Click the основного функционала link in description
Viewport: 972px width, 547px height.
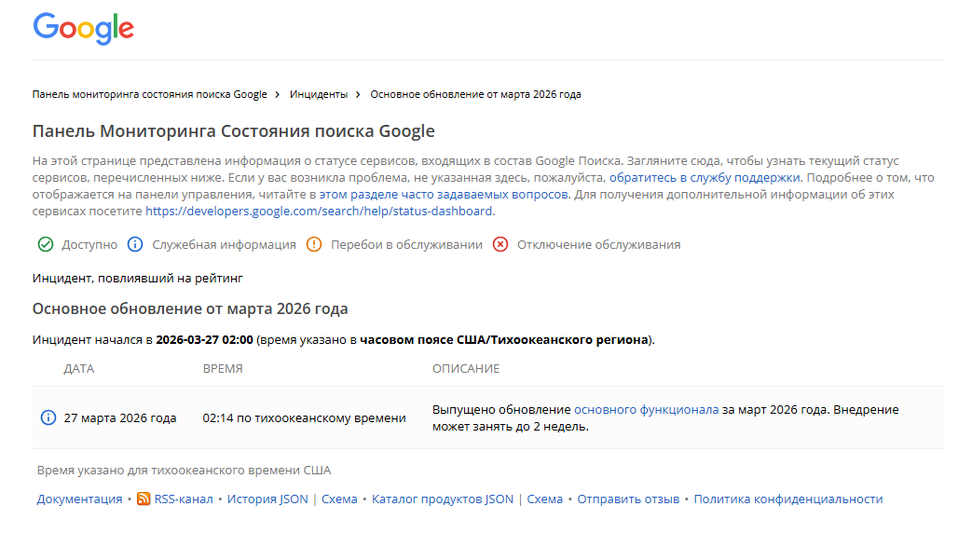[646, 410]
